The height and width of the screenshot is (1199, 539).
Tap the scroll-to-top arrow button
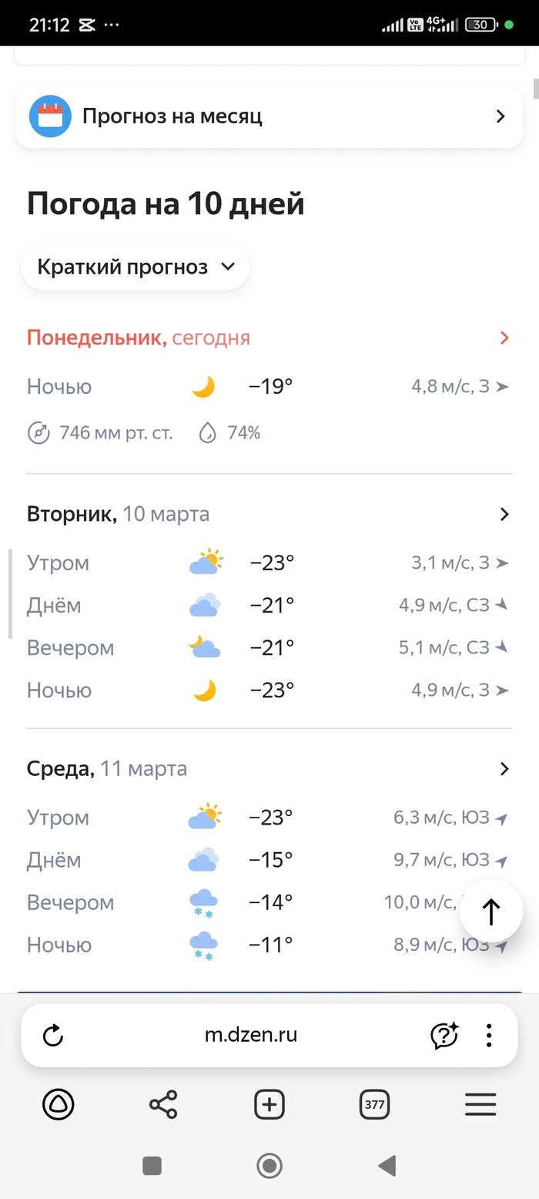tap(490, 912)
